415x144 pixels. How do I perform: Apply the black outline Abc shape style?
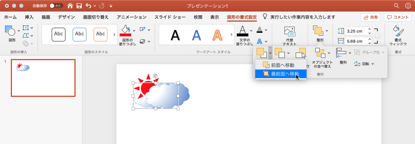[59, 35]
